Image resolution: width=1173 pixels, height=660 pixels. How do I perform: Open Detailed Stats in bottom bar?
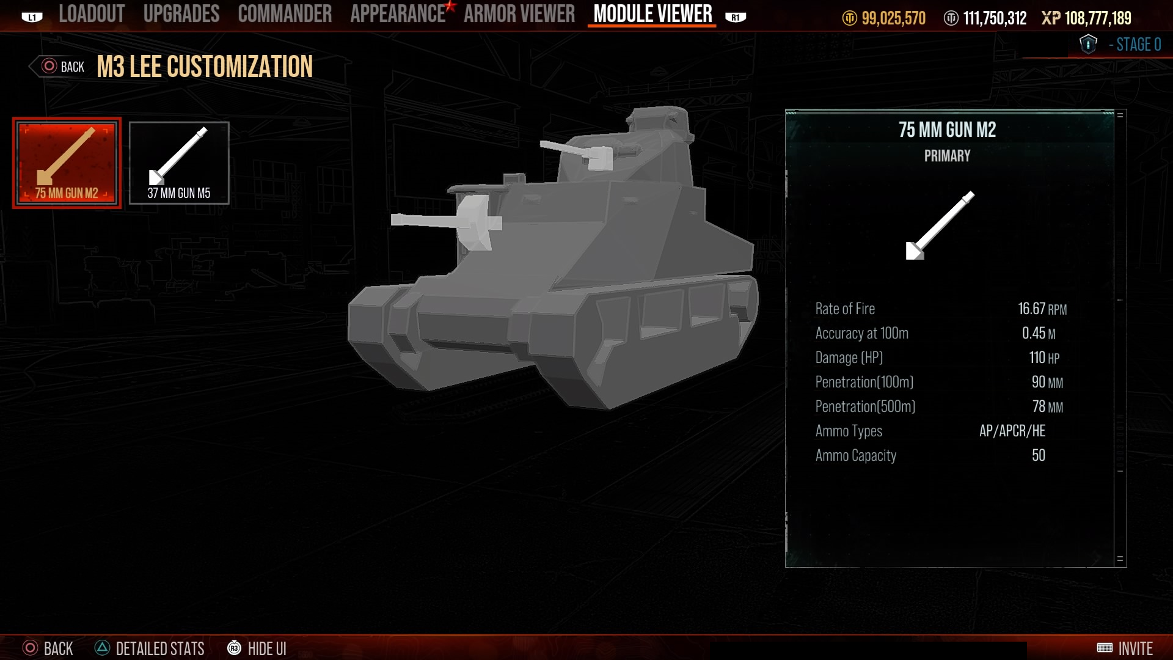click(150, 648)
